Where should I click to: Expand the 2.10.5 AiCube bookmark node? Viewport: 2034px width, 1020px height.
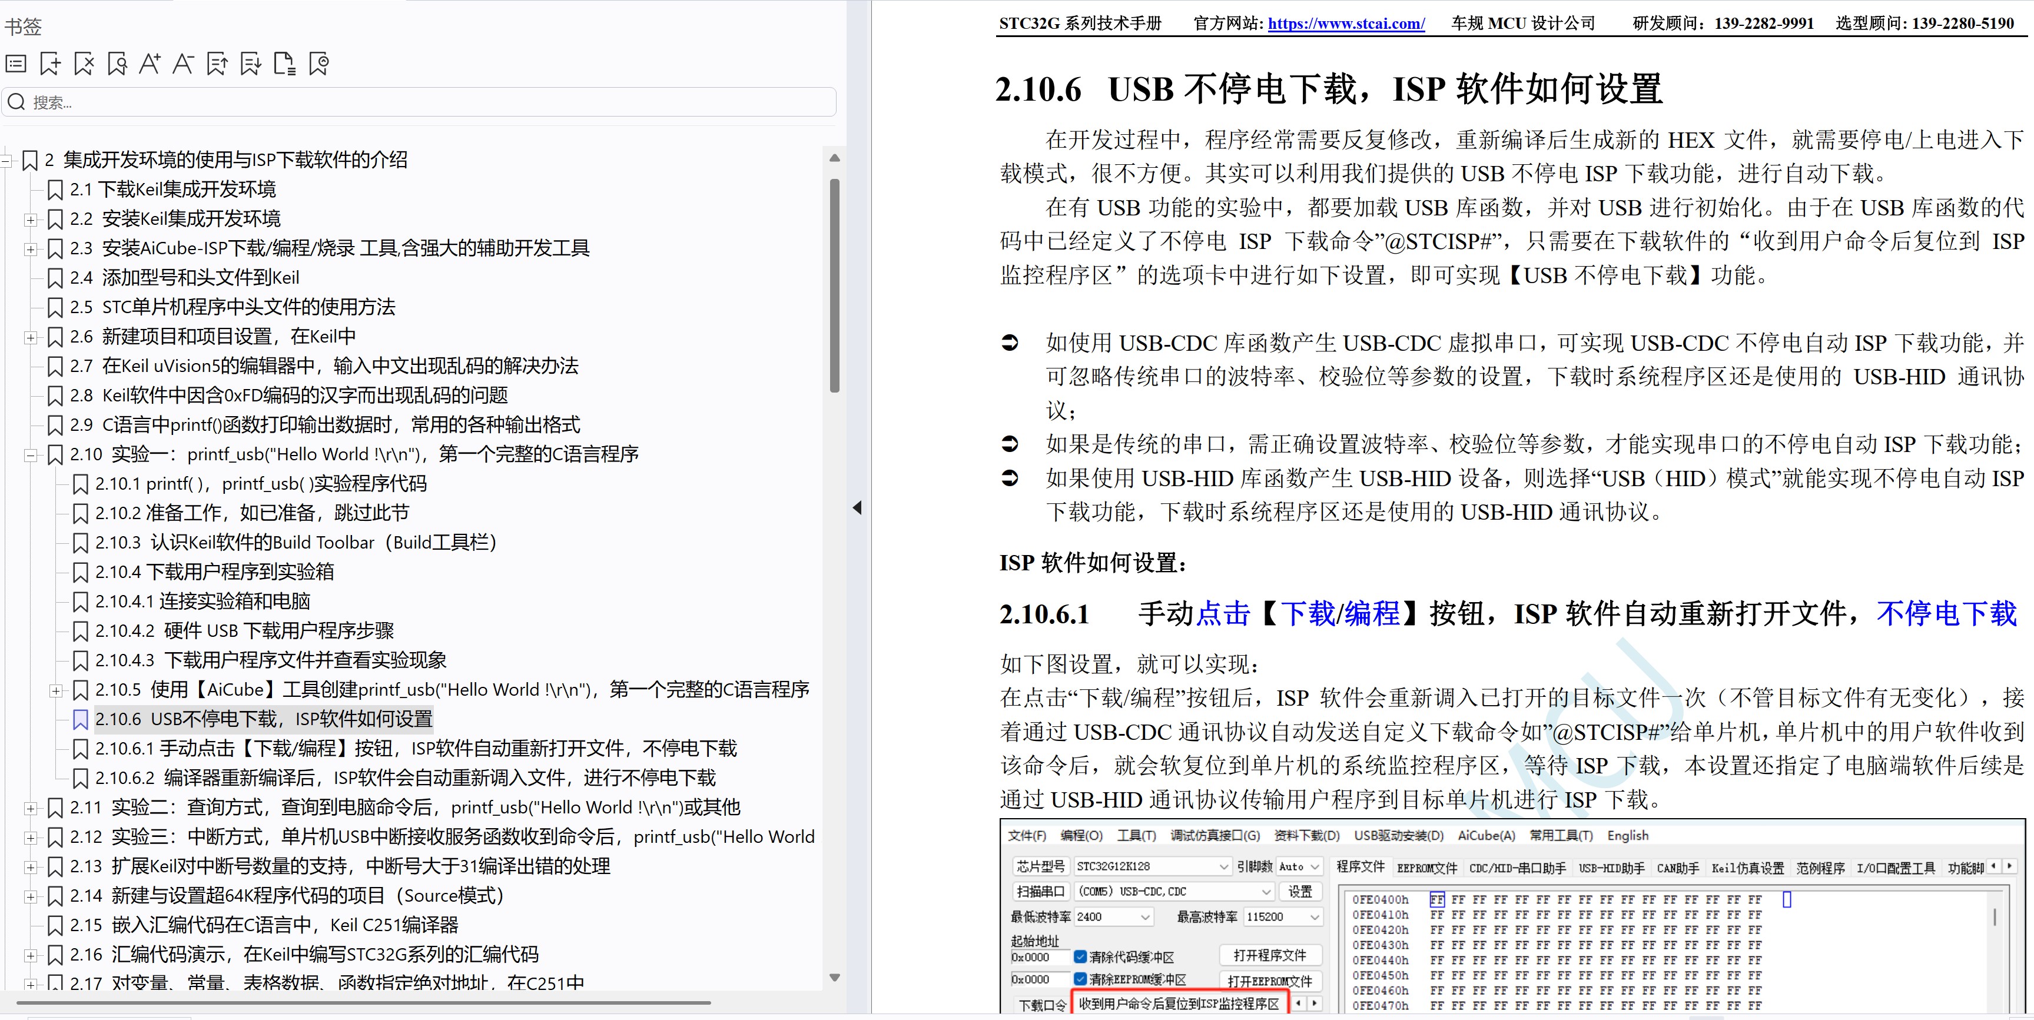[55, 691]
